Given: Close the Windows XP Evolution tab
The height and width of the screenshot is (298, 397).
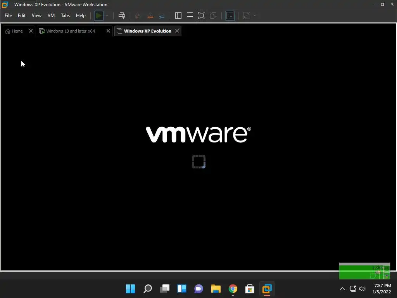Looking at the screenshot, I should pyautogui.click(x=177, y=31).
